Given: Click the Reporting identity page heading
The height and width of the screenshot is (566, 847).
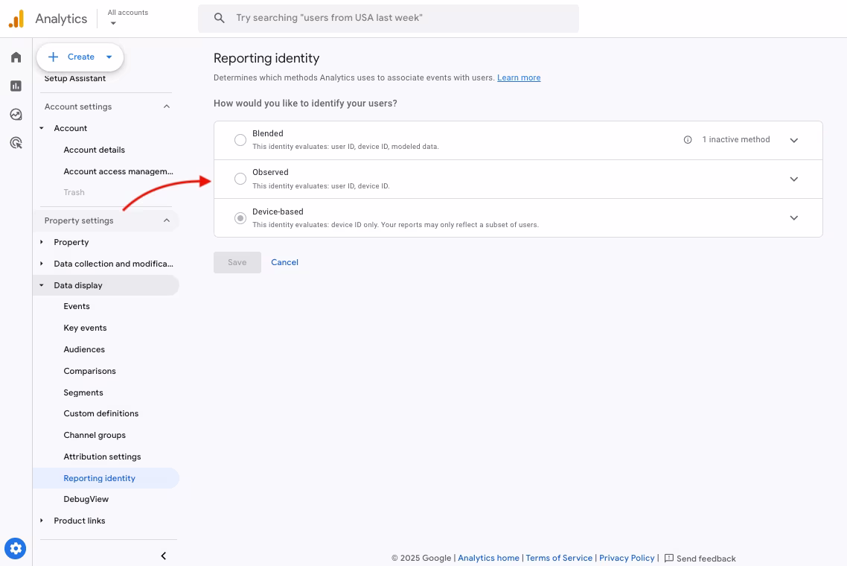Looking at the screenshot, I should [266, 58].
